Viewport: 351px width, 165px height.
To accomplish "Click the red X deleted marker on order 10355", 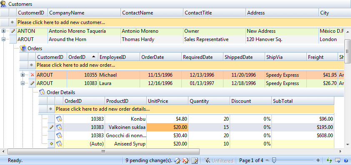I will pyautogui.click(x=32, y=75).
